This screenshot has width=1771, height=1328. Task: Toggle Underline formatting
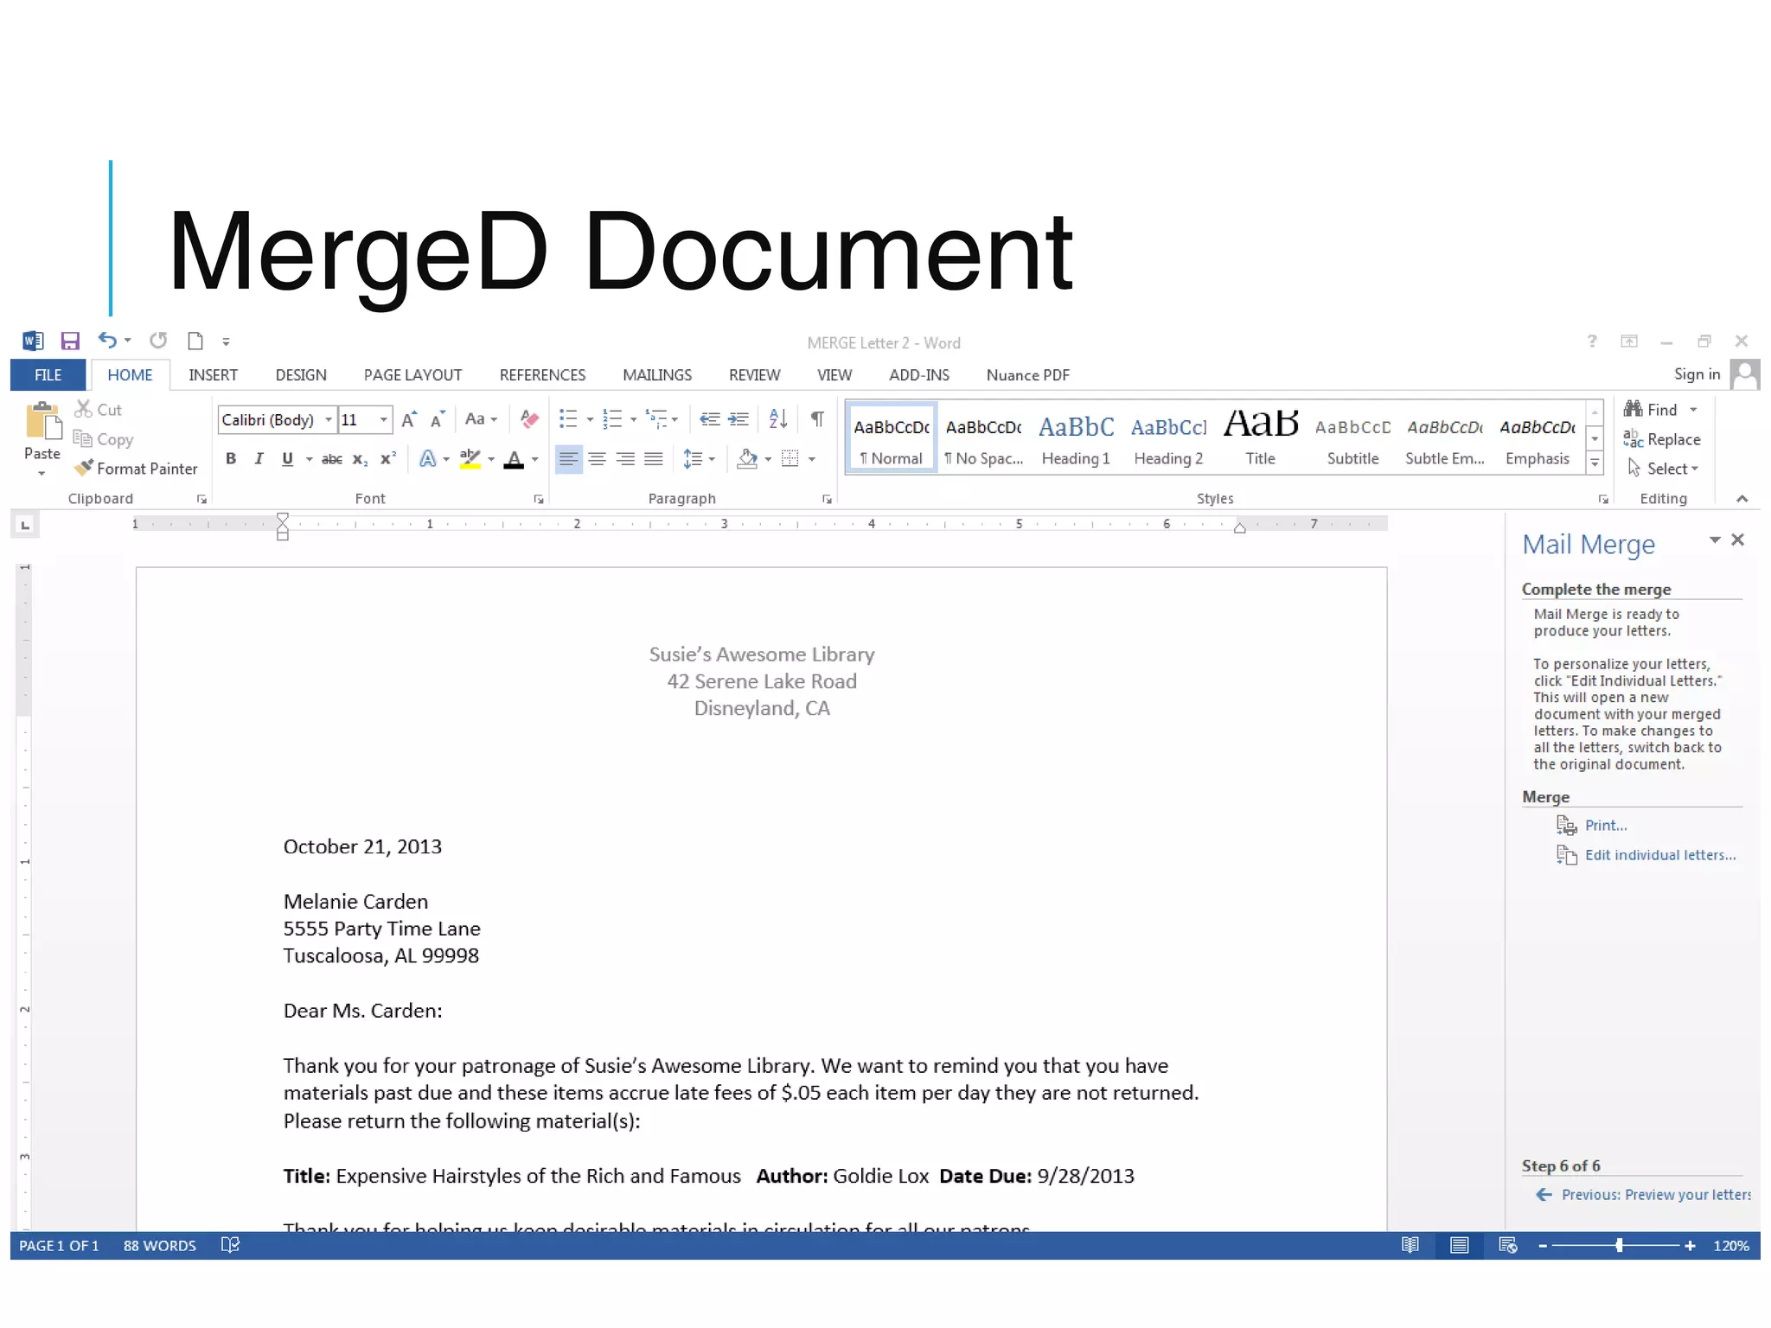click(x=287, y=459)
